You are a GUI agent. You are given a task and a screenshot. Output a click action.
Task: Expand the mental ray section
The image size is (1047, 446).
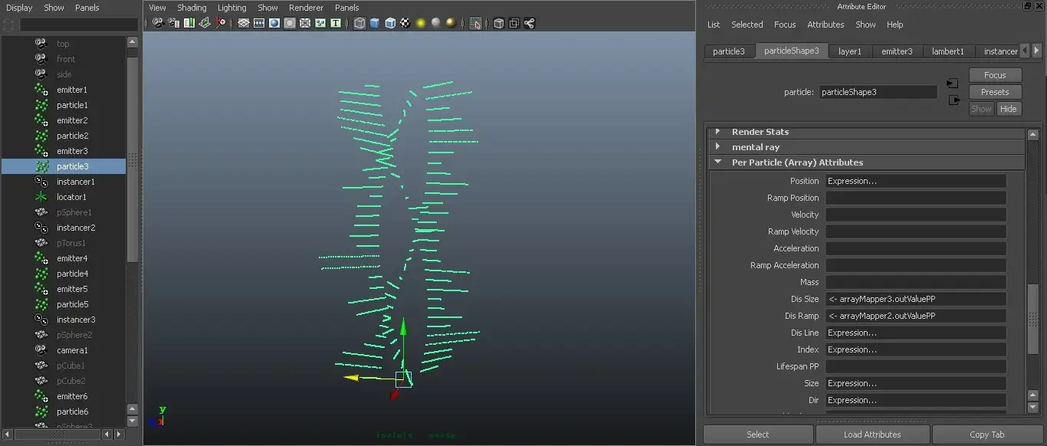pos(717,147)
